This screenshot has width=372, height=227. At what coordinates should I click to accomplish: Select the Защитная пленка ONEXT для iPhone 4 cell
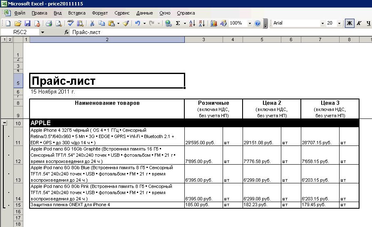tap(107, 205)
